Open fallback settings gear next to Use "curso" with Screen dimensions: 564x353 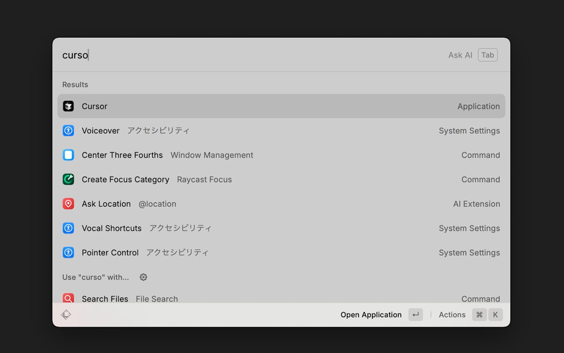pos(143,277)
